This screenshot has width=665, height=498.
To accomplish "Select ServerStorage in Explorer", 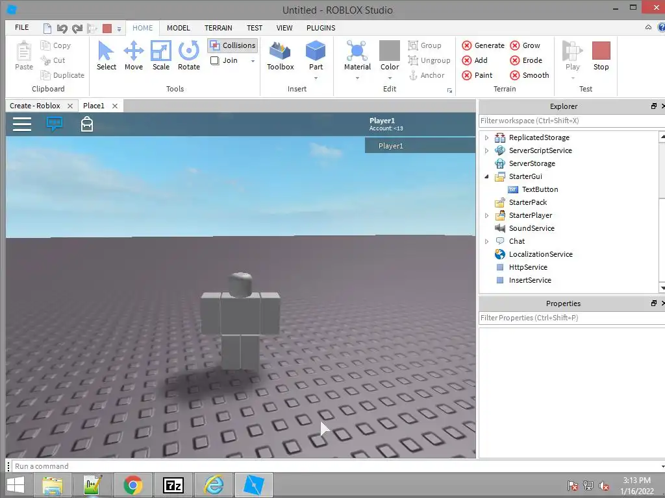I will [x=531, y=163].
